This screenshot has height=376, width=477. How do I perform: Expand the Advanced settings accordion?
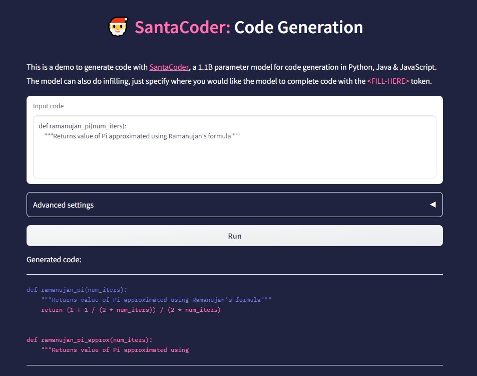tap(235, 205)
